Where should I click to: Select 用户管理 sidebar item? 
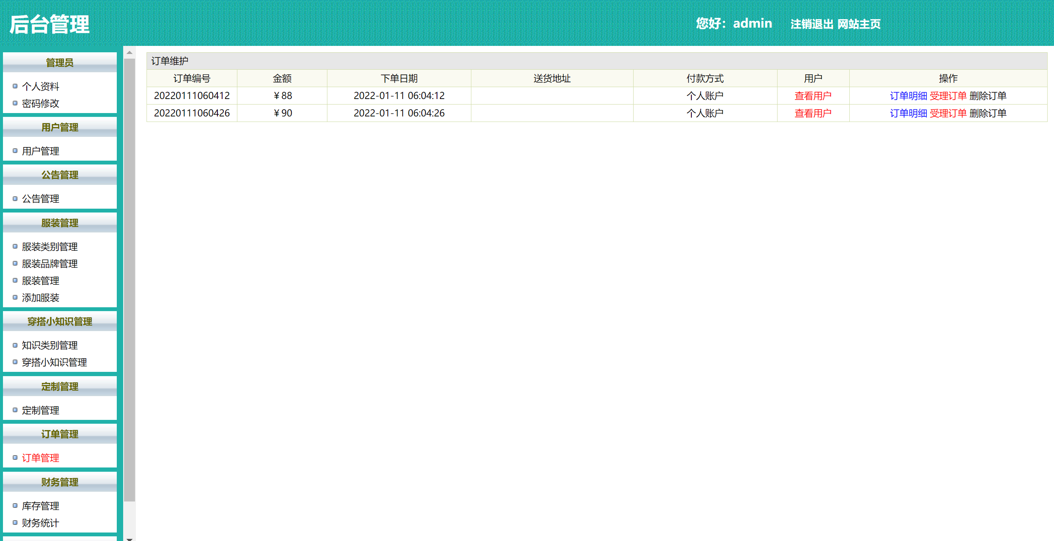pos(40,151)
